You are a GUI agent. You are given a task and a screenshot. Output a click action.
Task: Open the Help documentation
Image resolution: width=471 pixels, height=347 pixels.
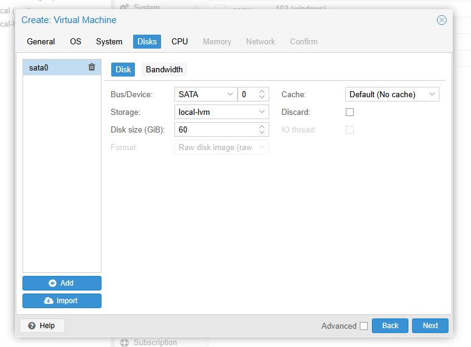[42, 326]
